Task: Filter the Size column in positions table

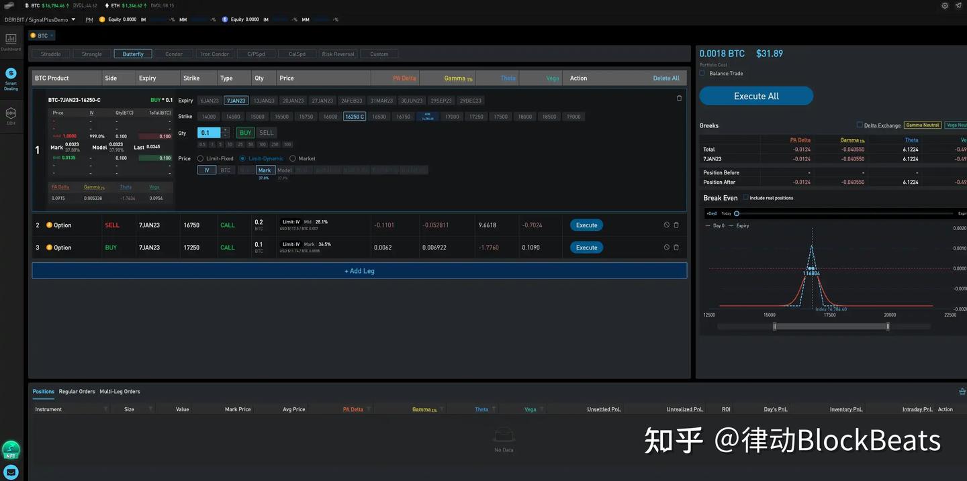Action: point(150,409)
